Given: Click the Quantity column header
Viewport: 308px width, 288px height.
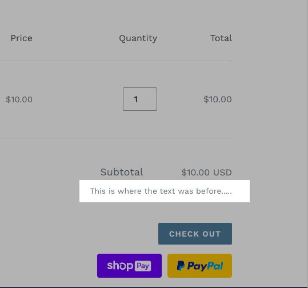Looking at the screenshot, I should click(138, 38).
